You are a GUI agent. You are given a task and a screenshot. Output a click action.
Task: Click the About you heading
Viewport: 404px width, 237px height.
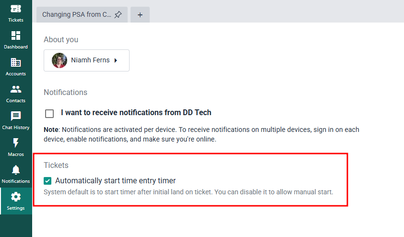click(61, 39)
